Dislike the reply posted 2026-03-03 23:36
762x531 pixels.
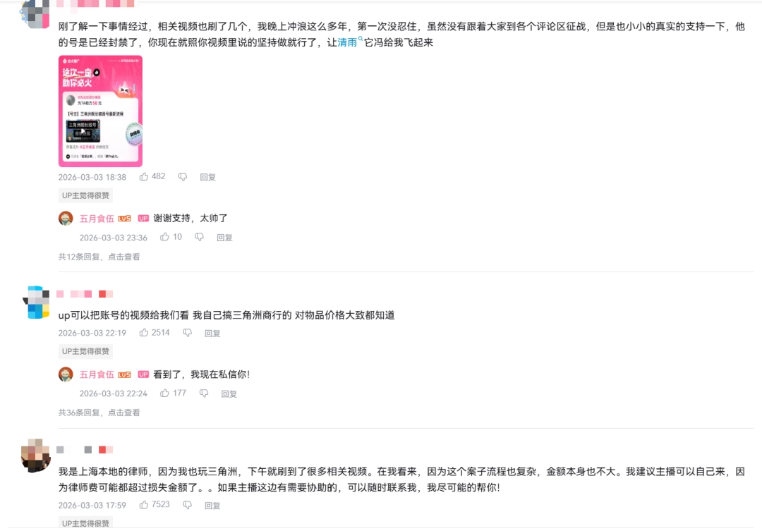click(x=199, y=237)
